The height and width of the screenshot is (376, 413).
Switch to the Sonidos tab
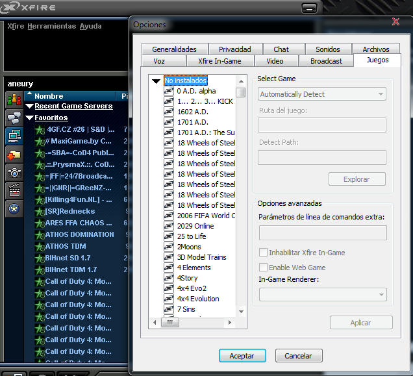coord(328,49)
